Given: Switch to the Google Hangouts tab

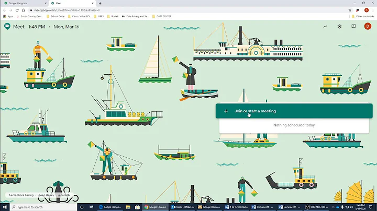Looking at the screenshot, I should click(x=24, y=3).
